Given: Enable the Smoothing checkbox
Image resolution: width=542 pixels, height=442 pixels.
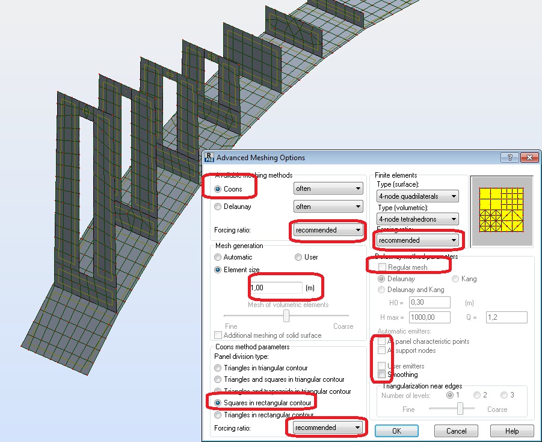Looking at the screenshot, I should point(381,374).
